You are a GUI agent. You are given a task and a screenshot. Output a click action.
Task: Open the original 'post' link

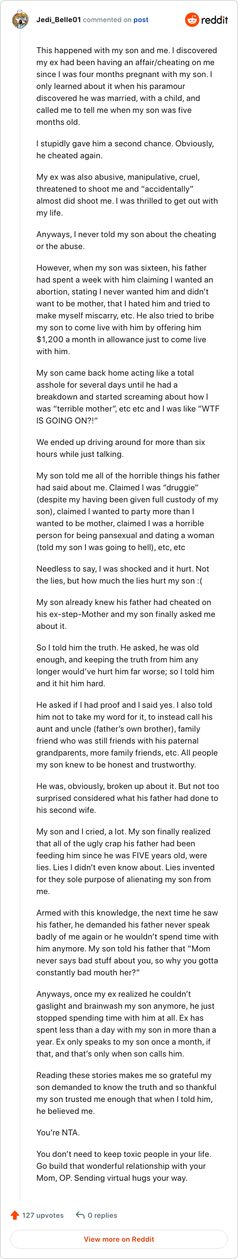(141, 20)
